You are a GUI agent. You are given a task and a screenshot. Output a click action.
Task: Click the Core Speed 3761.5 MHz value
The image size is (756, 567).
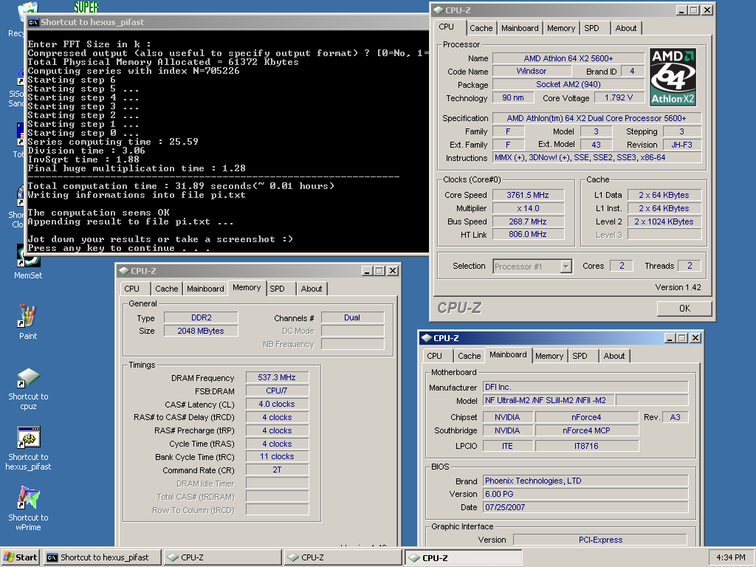tap(527, 195)
